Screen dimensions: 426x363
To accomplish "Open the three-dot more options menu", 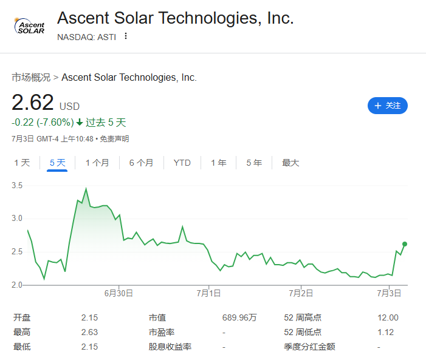I will coord(126,36).
